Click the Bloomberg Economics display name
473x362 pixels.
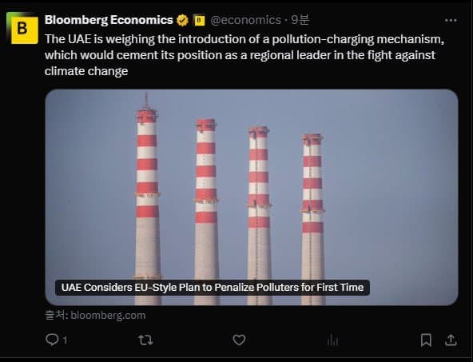[109, 20]
